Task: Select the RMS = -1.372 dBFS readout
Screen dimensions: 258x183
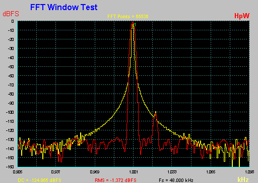Action: pyautogui.click(x=115, y=180)
